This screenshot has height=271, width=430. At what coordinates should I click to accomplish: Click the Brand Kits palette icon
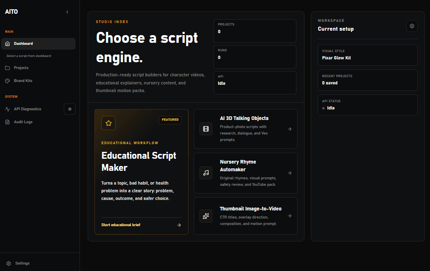[7, 81]
